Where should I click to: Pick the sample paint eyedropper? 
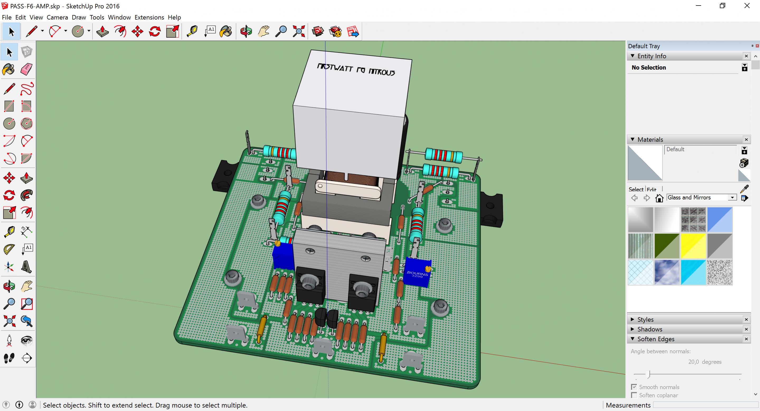(x=744, y=188)
